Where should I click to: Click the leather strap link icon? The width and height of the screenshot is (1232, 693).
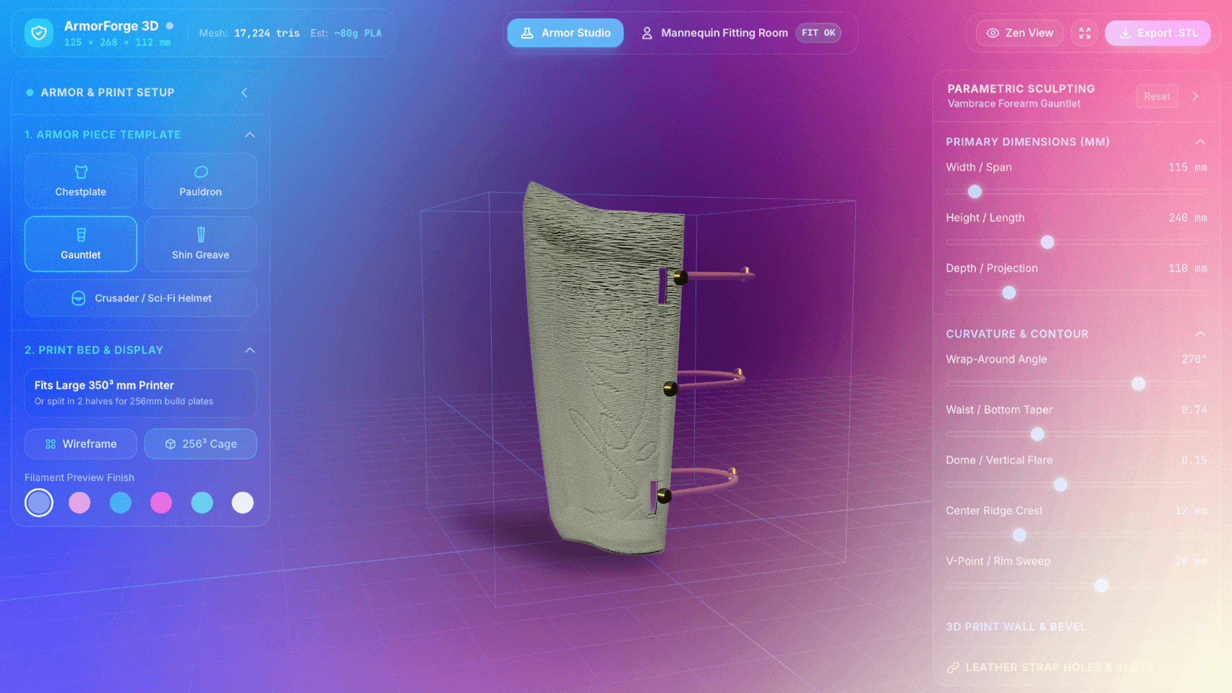pos(953,667)
